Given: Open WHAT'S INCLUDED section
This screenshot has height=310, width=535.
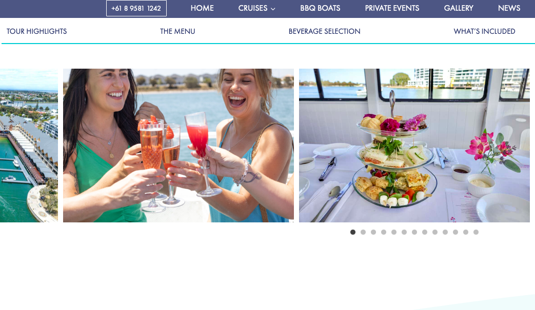Looking at the screenshot, I should pyautogui.click(x=484, y=31).
